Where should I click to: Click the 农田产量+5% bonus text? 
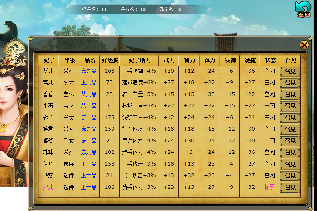[139, 94]
